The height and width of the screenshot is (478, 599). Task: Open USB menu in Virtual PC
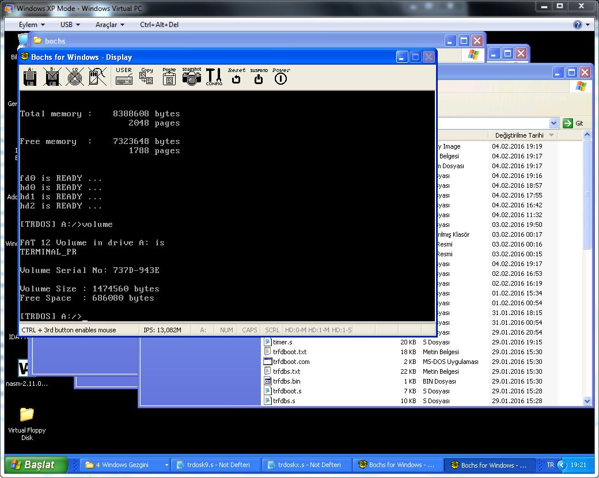pyautogui.click(x=70, y=24)
